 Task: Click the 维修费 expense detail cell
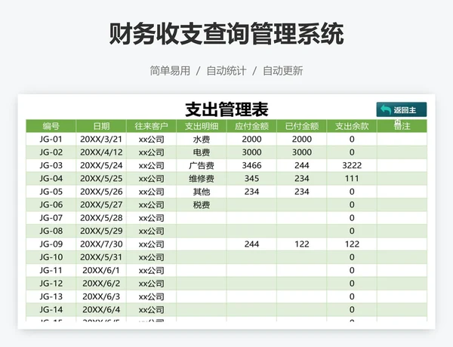(x=202, y=179)
